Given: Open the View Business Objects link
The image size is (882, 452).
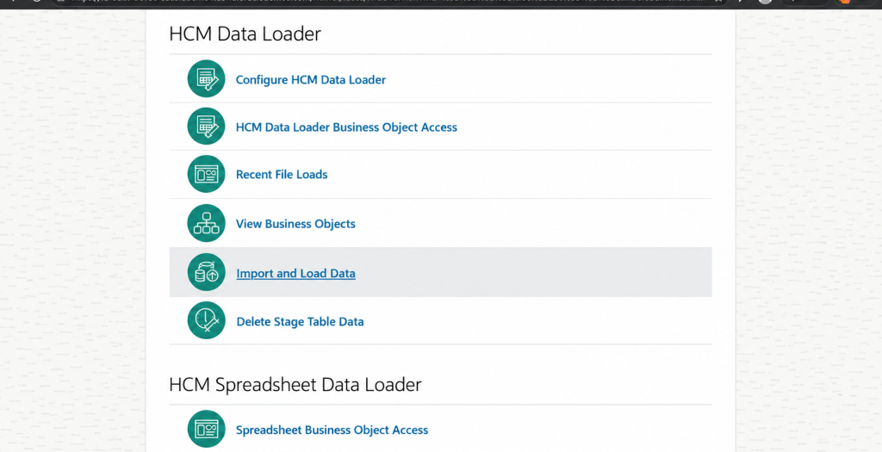Looking at the screenshot, I should point(295,224).
